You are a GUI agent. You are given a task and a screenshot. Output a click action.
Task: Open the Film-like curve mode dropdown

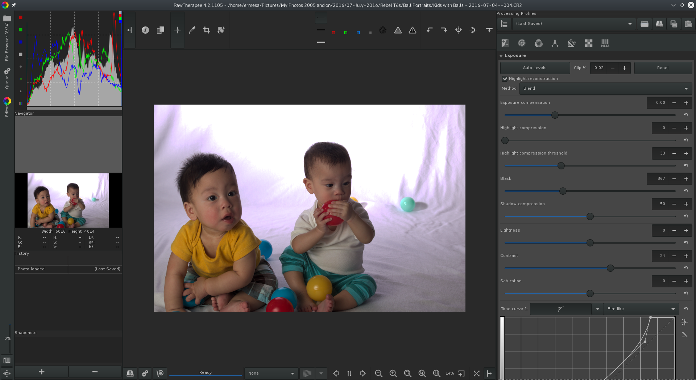pos(641,309)
